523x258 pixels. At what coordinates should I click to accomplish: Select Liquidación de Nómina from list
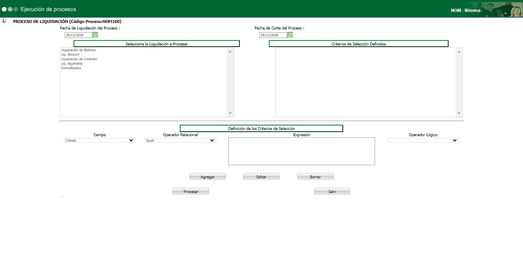click(x=78, y=50)
